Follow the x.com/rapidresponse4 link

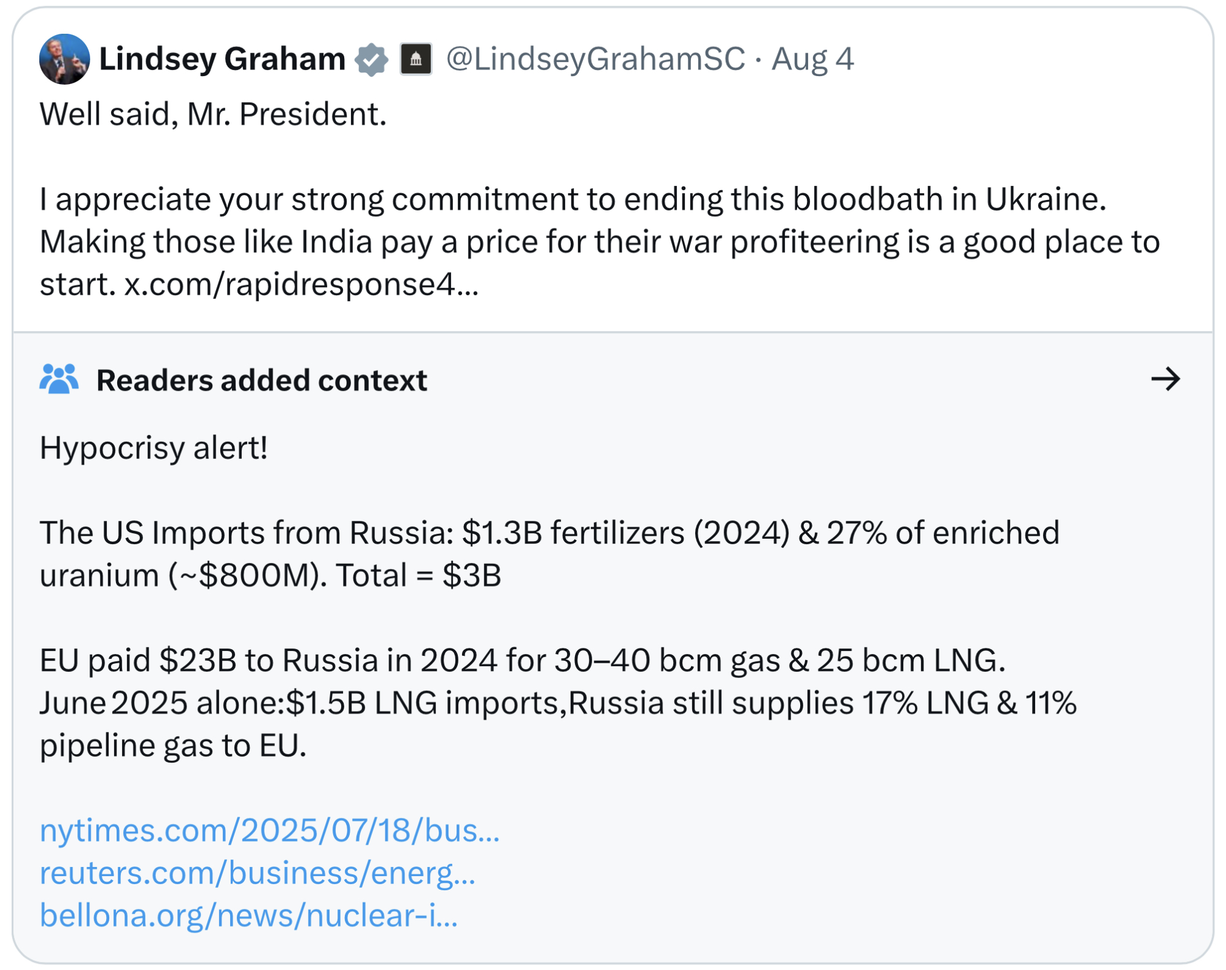click(301, 285)
